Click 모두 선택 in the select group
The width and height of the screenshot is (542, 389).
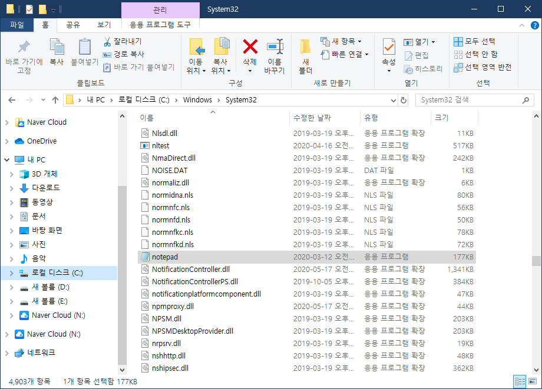[x=474, y=41]
